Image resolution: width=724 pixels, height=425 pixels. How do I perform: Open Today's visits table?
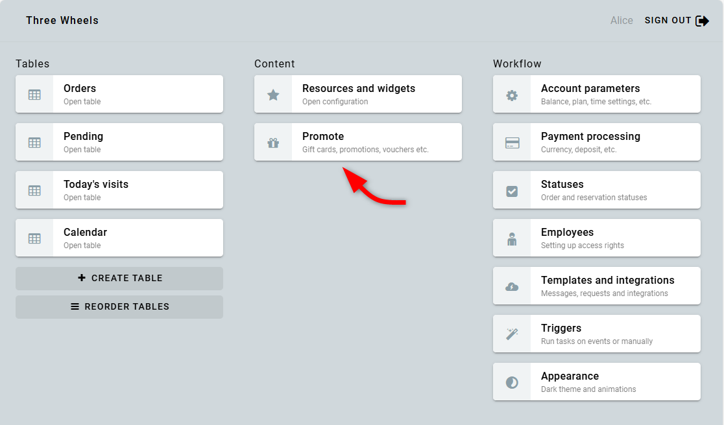[138, 190]
